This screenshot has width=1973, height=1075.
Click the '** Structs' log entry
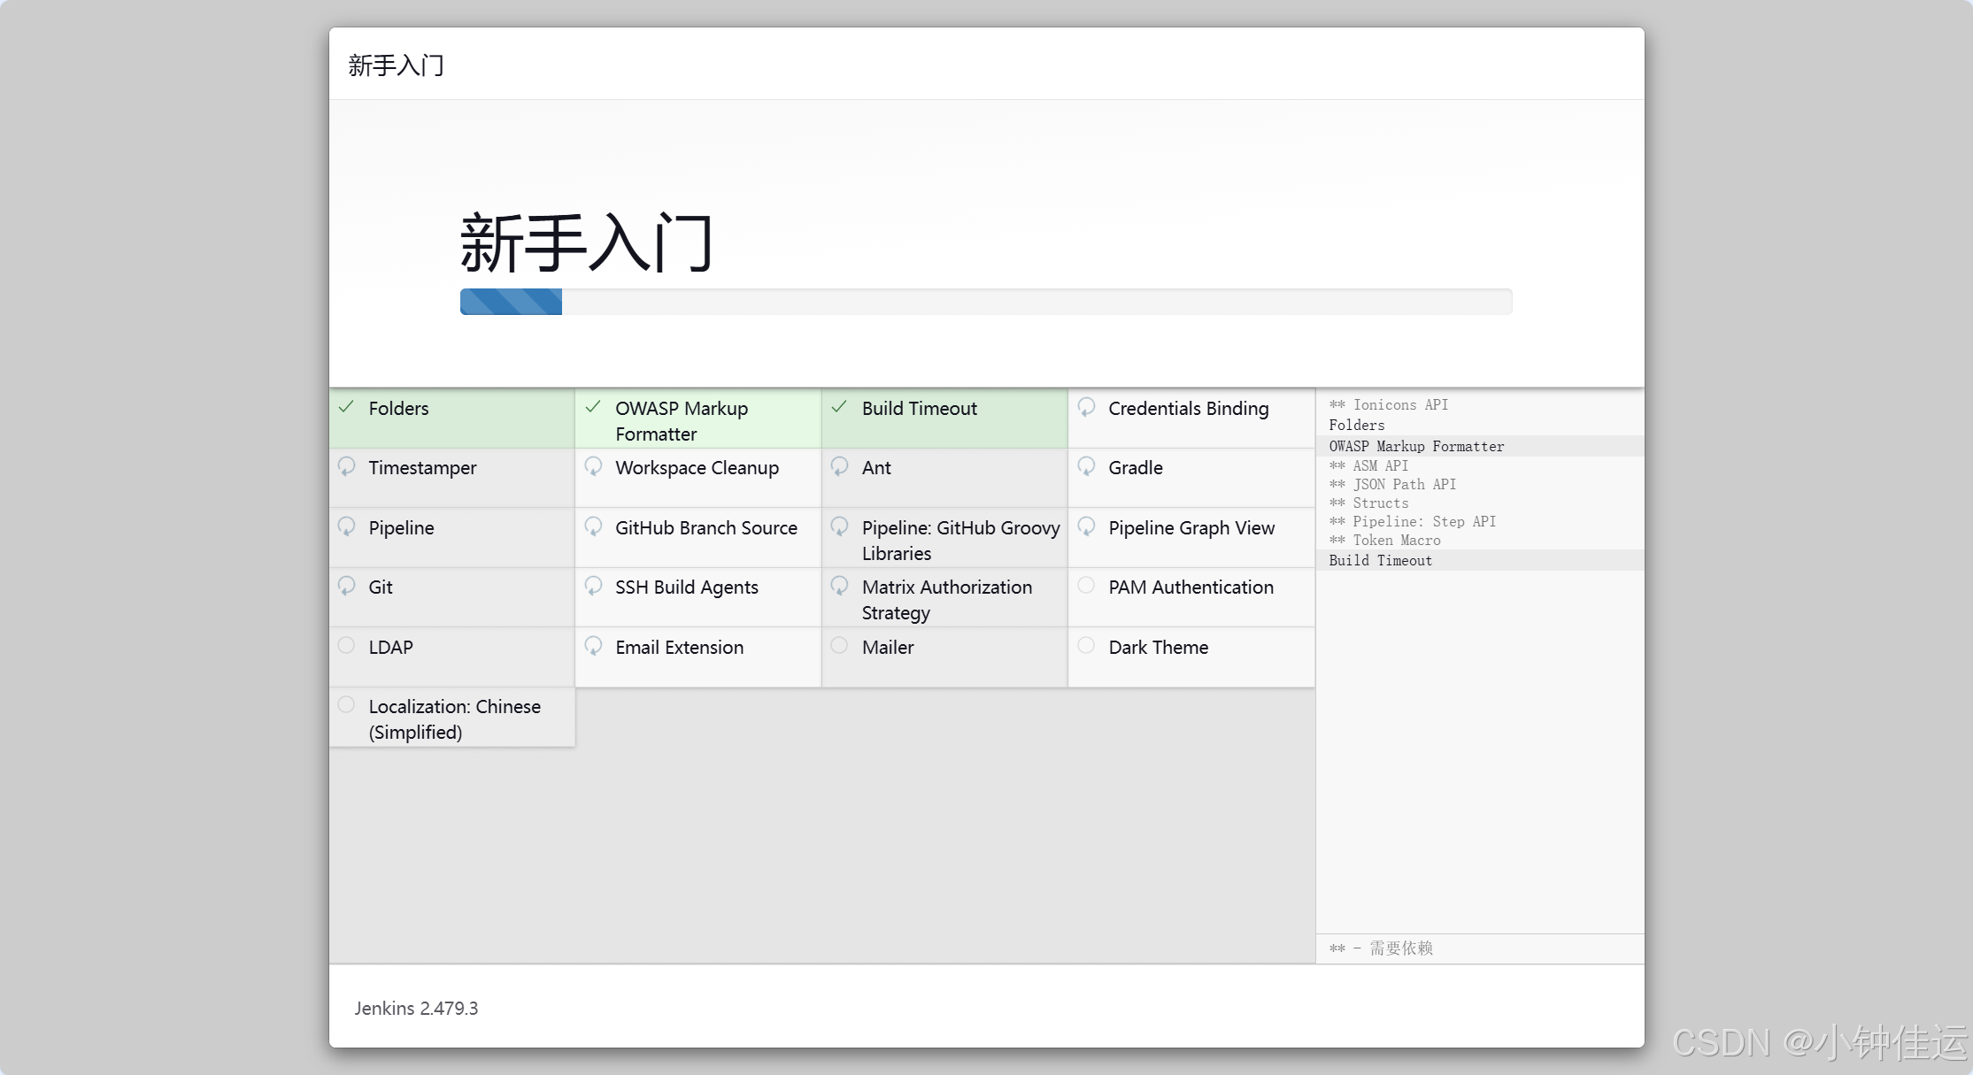coord(1368,503)
